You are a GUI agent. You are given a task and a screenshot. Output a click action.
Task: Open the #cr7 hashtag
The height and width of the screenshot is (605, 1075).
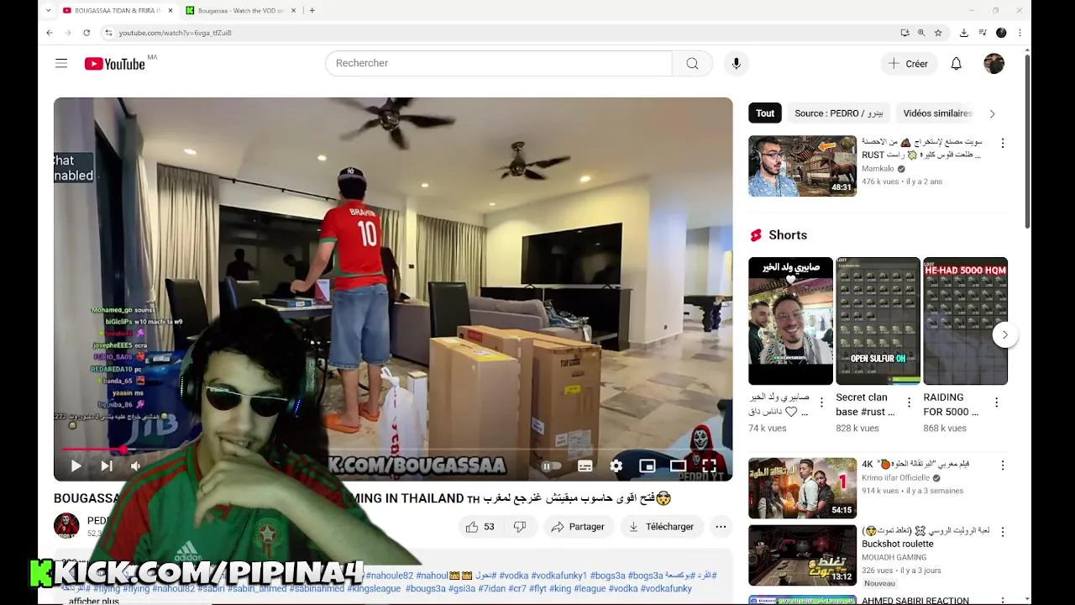(517, 588)
